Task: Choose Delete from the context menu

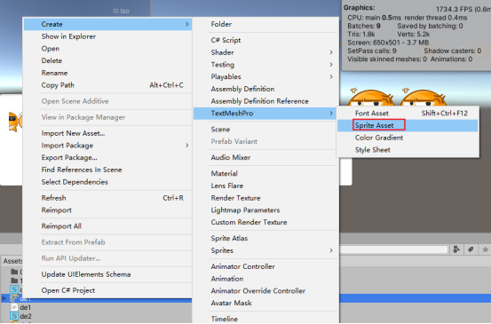Action: [108, 60]
